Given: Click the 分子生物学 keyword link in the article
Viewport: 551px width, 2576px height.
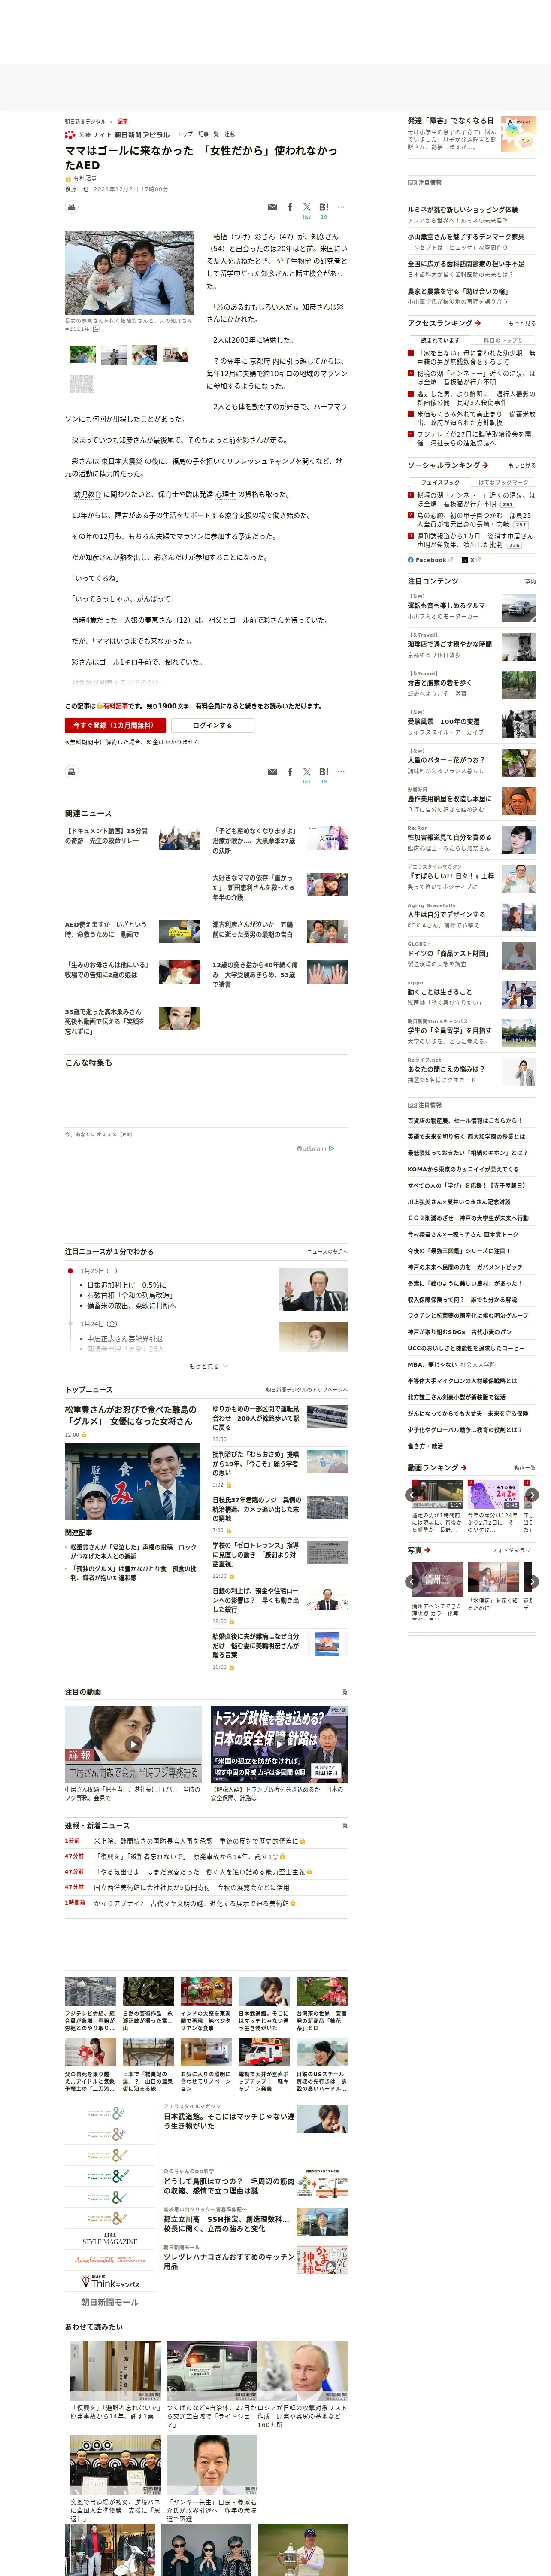Looking at the screenshot, I should (x=293, y=261).
